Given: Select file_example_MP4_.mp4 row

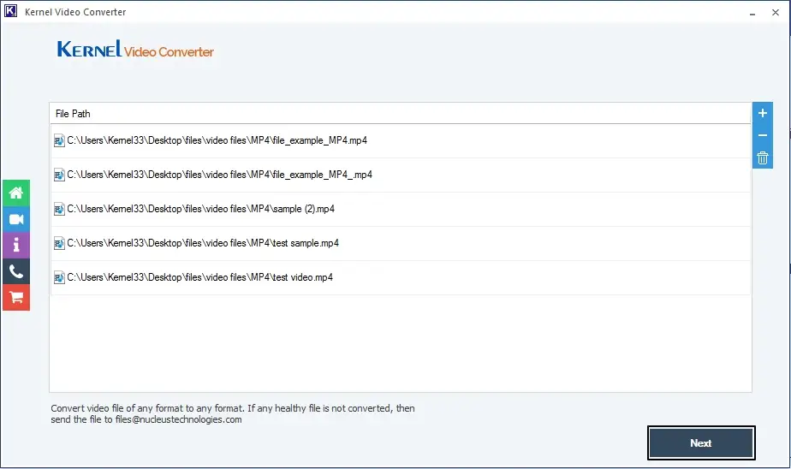Looking at the screenshot, I should pos(401,175).
